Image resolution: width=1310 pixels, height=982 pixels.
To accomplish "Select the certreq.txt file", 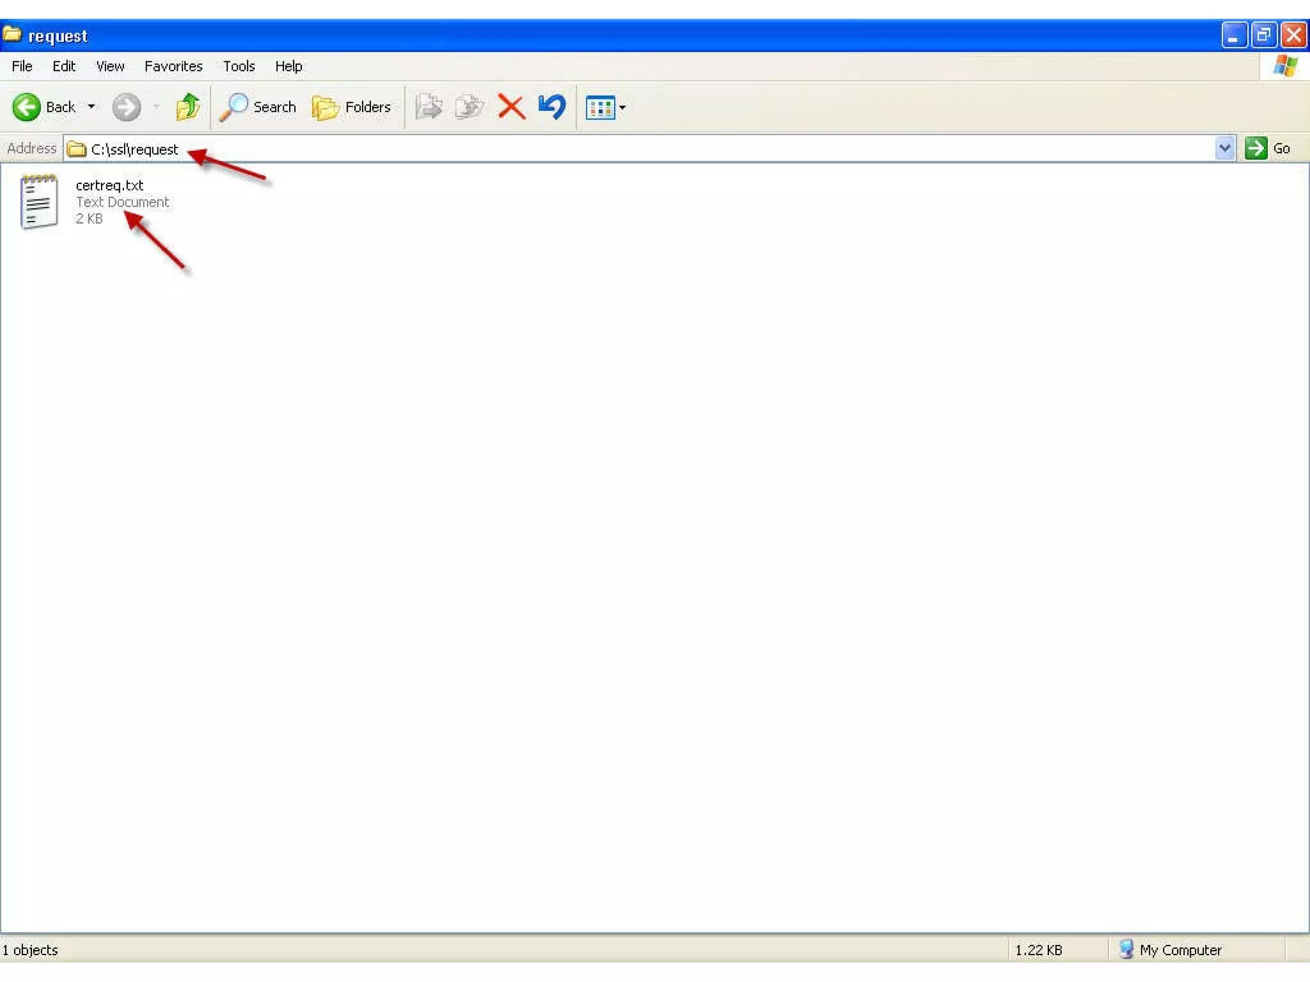I will tap(109, 185).
